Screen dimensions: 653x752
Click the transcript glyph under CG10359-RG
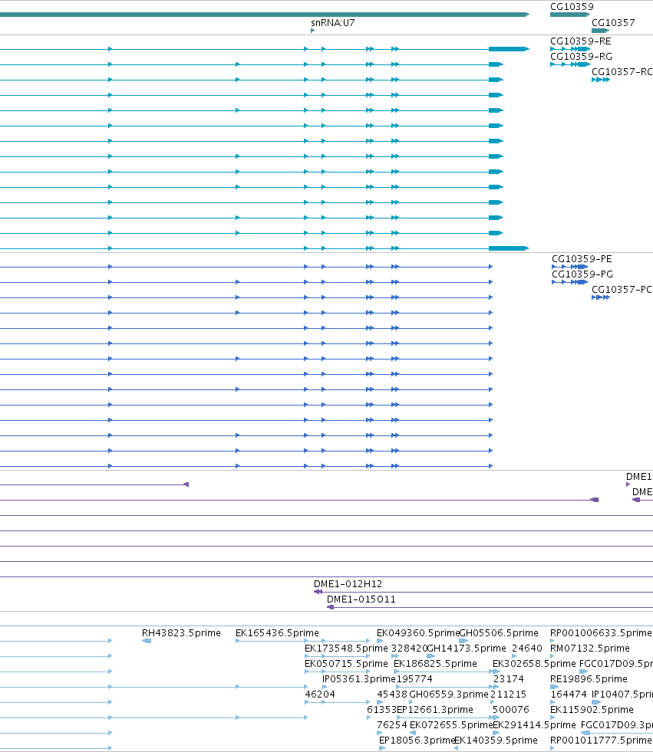pyautogui.click(x=570, y=64)
